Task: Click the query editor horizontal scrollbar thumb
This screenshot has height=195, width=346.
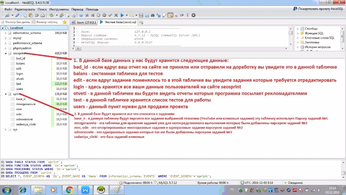Action: point(78,48)
